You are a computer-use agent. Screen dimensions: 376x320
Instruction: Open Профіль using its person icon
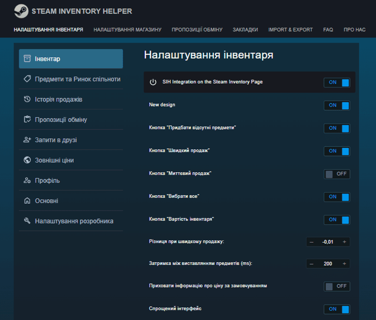(26, 180)
